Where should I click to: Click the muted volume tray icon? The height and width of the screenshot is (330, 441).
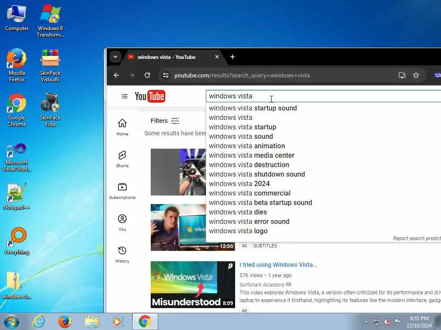pos(387,322)
